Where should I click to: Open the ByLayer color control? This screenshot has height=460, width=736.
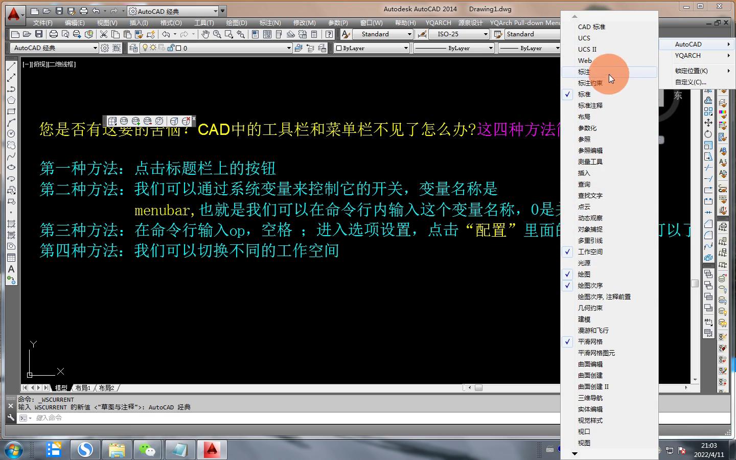point(372,48)
